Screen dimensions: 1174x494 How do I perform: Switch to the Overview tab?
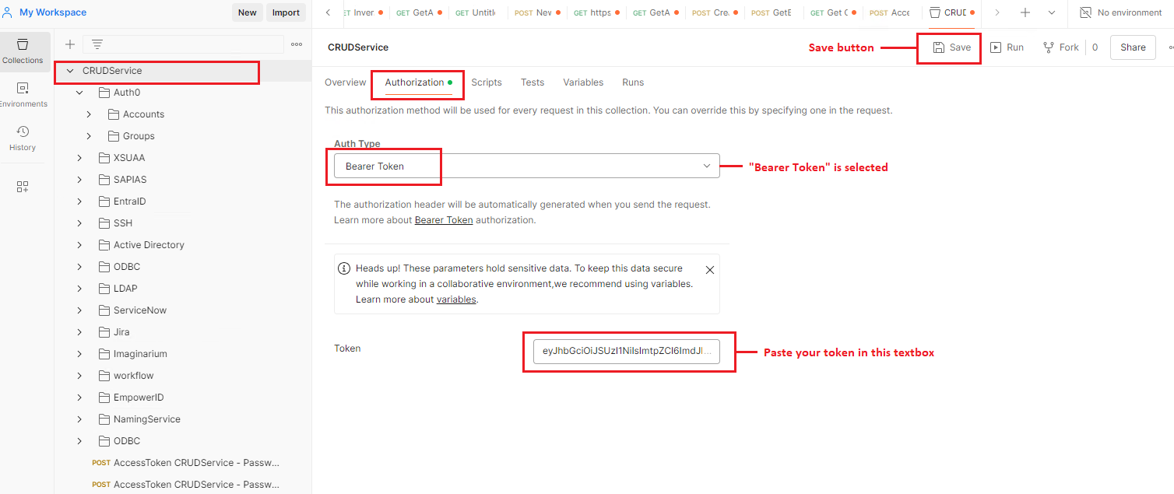pyautogui.click(x=345, y=82)
